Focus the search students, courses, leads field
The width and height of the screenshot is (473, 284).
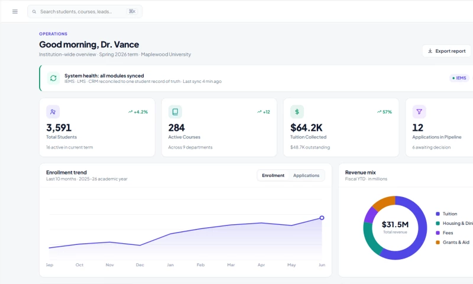(85, 11)
